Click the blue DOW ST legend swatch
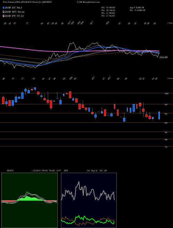173x228 pixels. click(x=4, y=8)
